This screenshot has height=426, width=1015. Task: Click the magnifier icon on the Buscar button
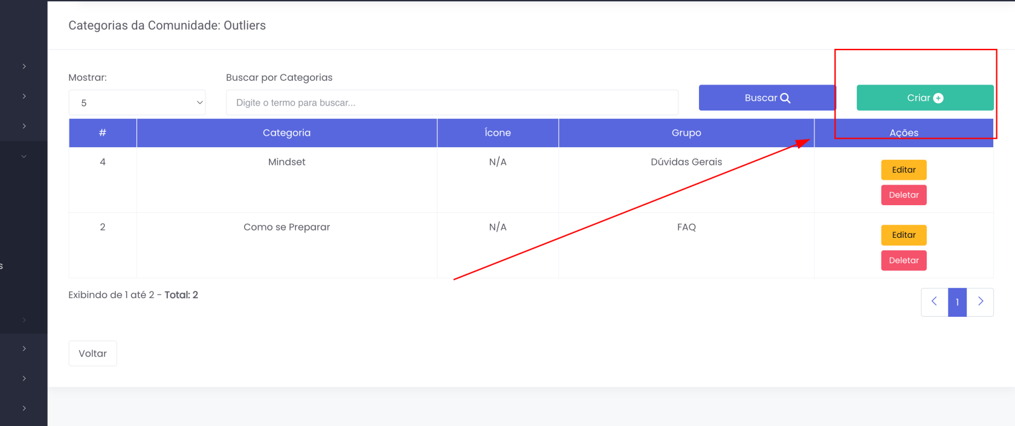(785, 98)
